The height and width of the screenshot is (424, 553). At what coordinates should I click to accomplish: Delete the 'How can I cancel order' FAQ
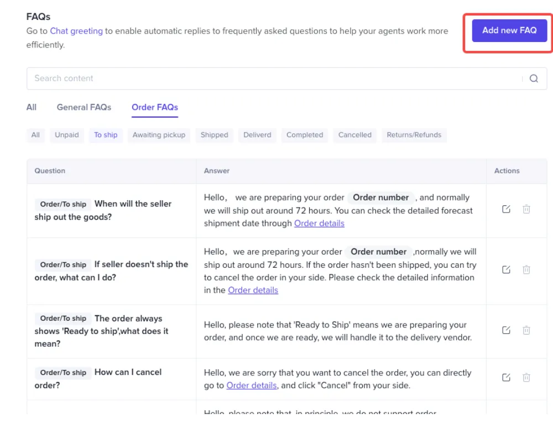526,378
